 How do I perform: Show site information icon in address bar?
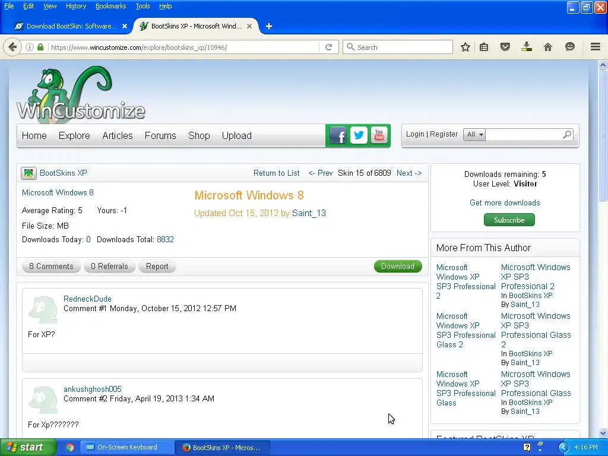coord(30,47)
